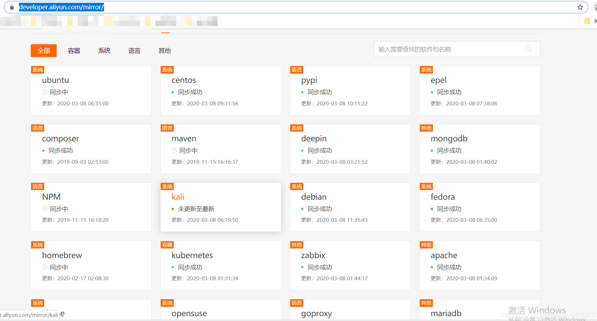Click the 语言 tag on the pypi card
Screen dimensions: 597x321
pos(296,69)
